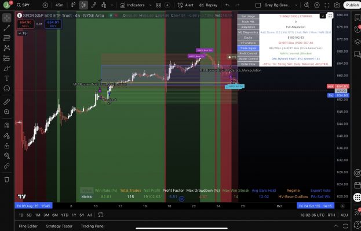The height and width of the screenshot is (231, 361).
Task: Create a new Alert
Action: pyautogui.click(x=185, y=5)
